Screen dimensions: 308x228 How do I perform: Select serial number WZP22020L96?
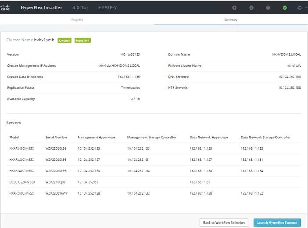pyautogui.click(x=56, y=148)
